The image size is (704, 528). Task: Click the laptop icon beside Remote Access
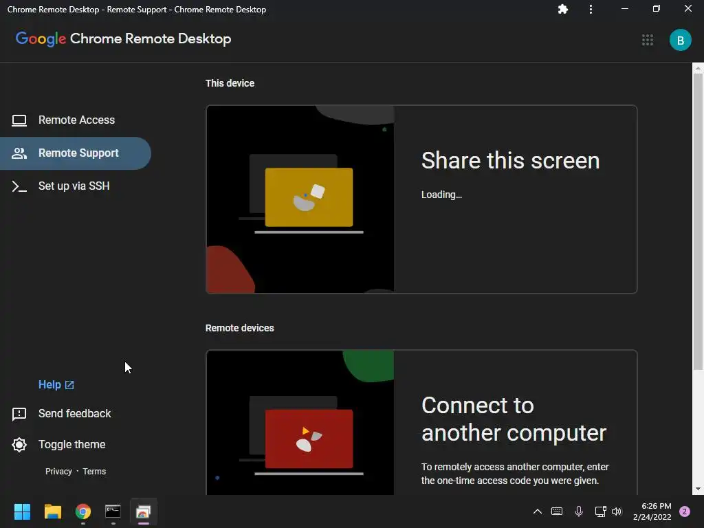coord(19,120)
